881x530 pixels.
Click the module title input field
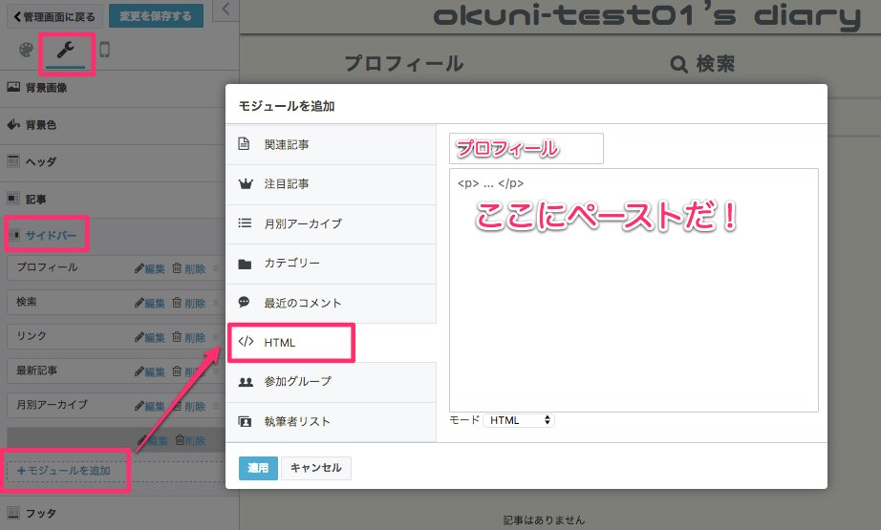point(526,149)
